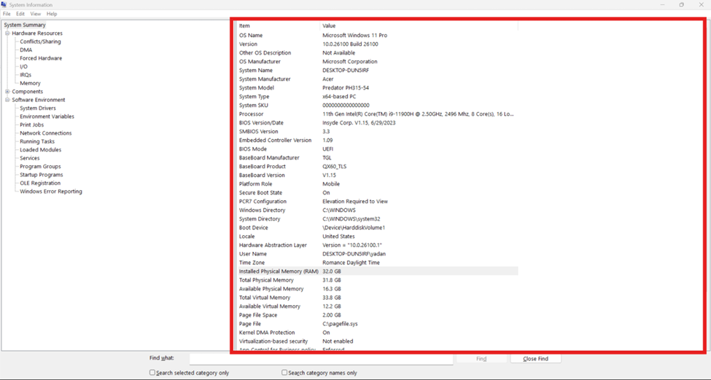Collapse the Hardware Resources tree node

pos(7,33)
